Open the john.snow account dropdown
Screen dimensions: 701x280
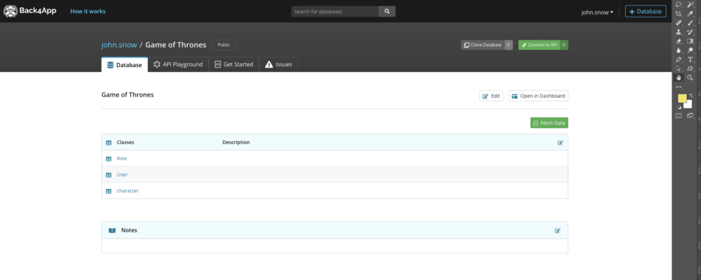click(x=597, y=12)
